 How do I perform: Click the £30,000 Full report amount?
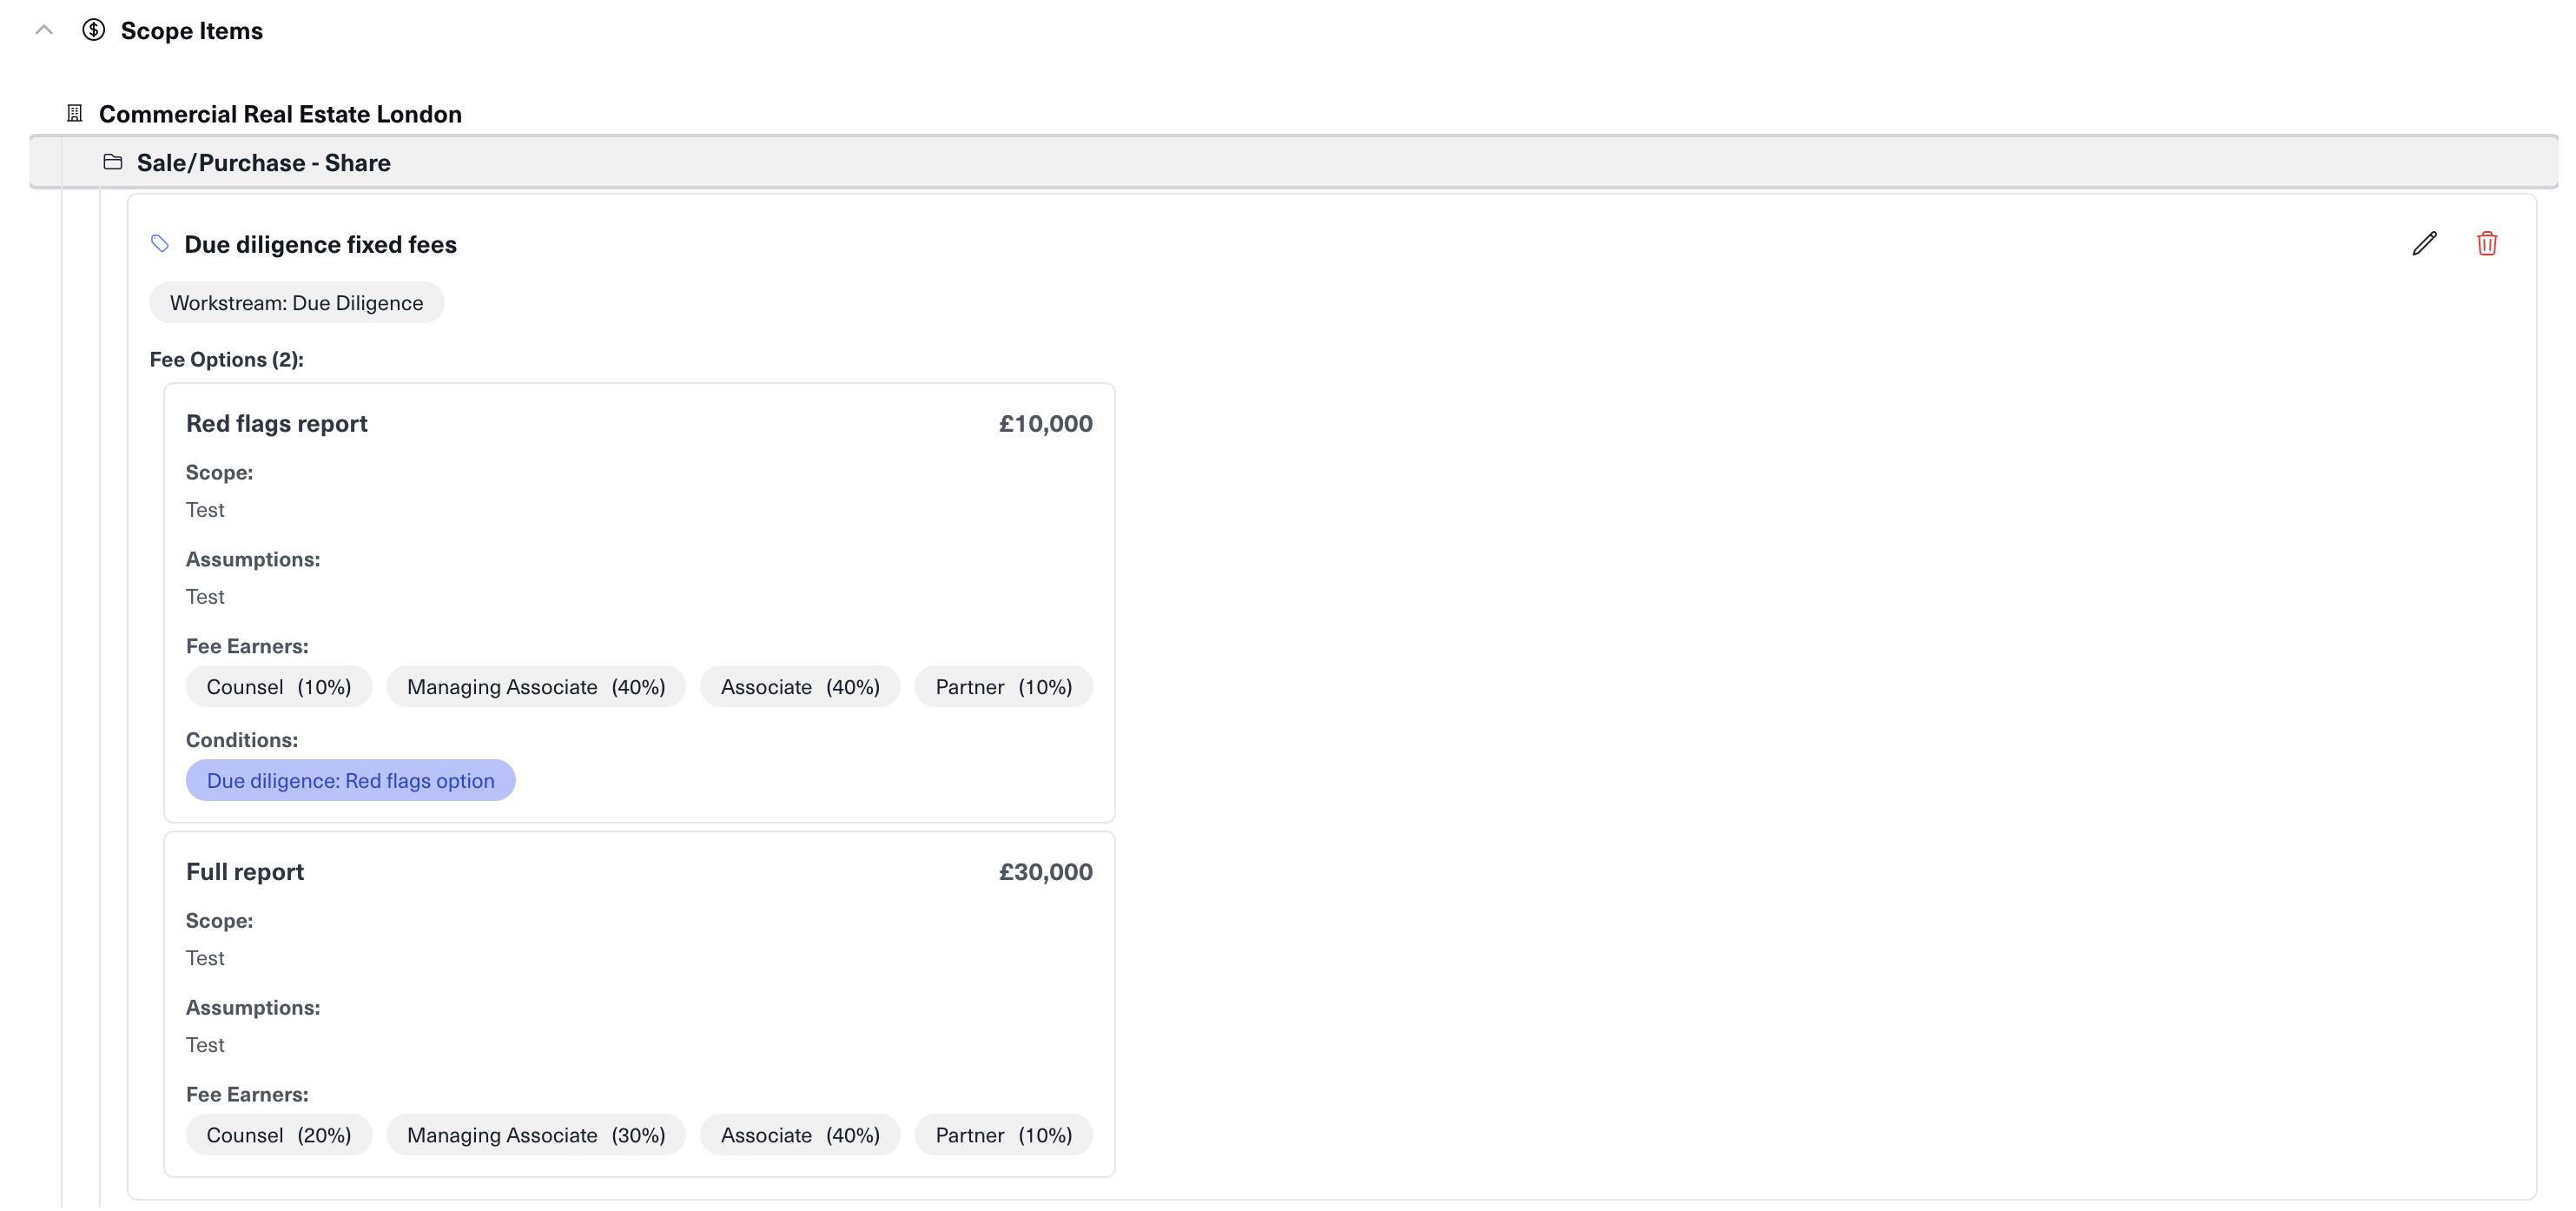click(1045, 872)
